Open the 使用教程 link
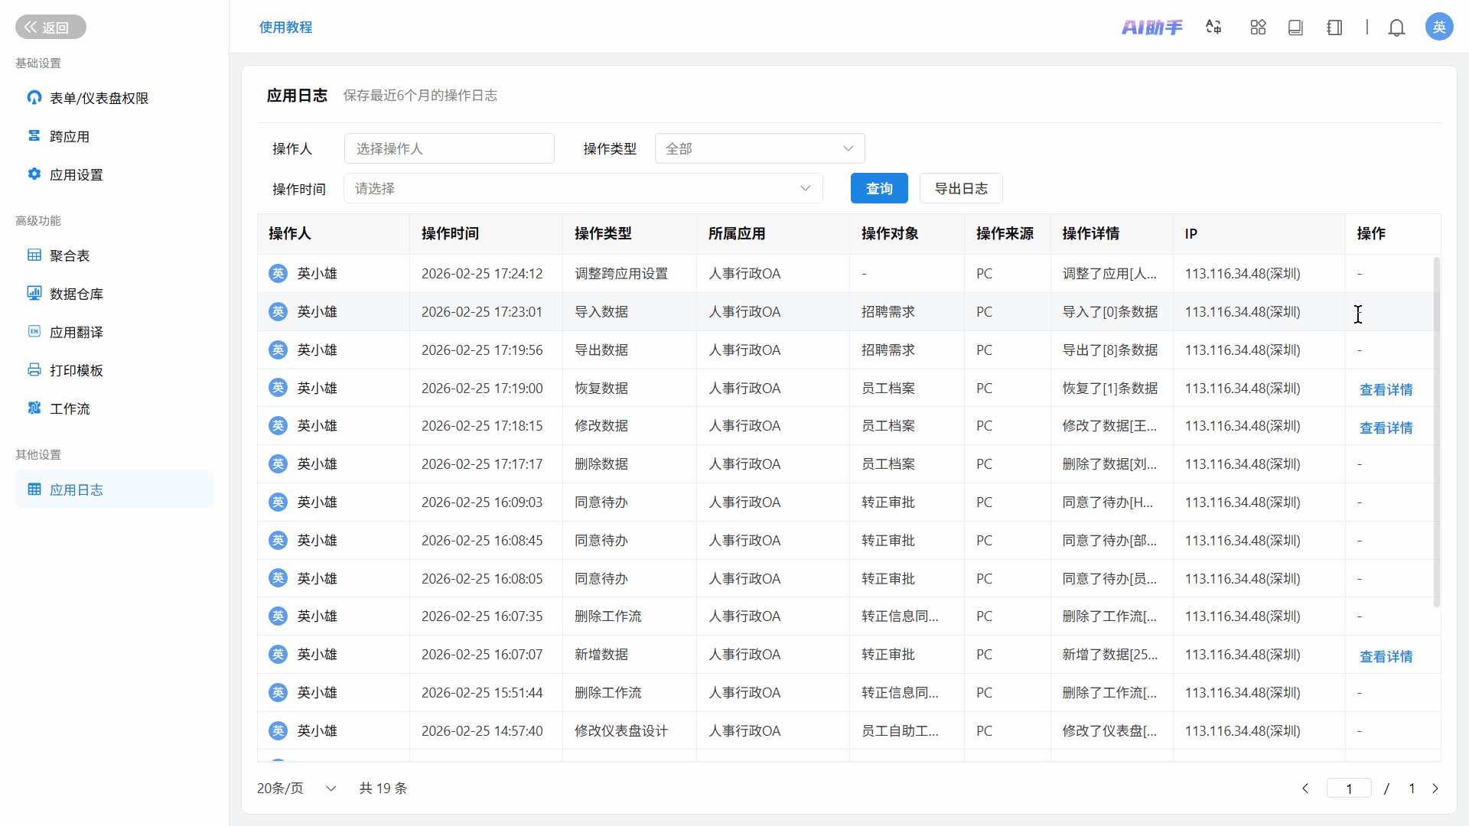1469x826 pixels. tap(285, 27)
